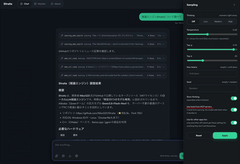Screen dimensions: 240x164
Task: Set Thinking to Medium
Action: pos(218,22)
